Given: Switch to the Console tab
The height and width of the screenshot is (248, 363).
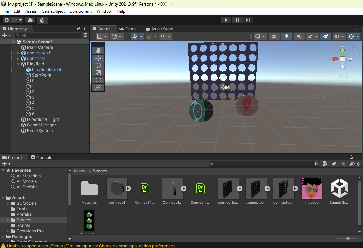Looking at the screenshot, I should pos(42,157).
